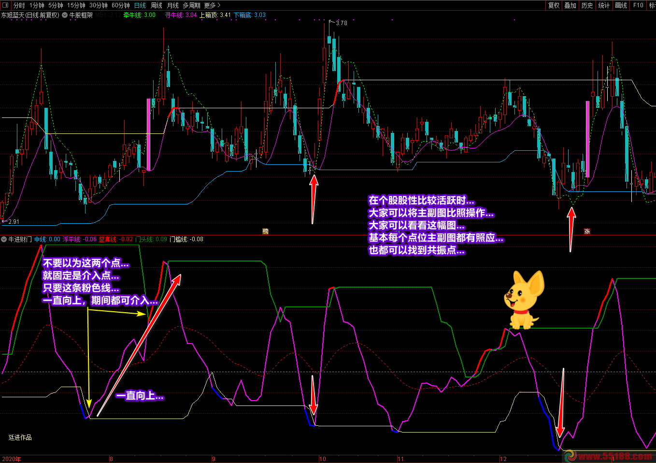
Task: Activate the 画线 drawing tools
Action: point(621,5)
